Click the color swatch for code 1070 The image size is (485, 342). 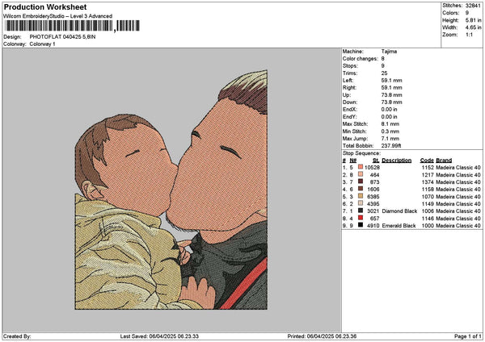(x=361, y=196)
